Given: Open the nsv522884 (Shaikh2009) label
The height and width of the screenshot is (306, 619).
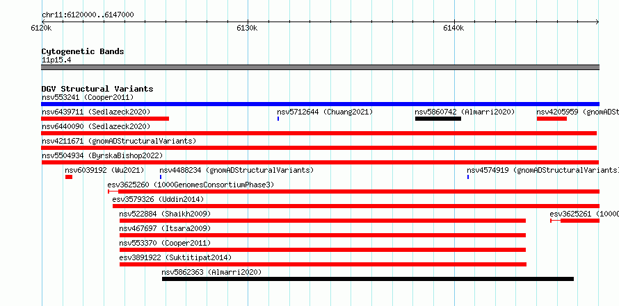Looking at the screenshot, I should [165, 214].
